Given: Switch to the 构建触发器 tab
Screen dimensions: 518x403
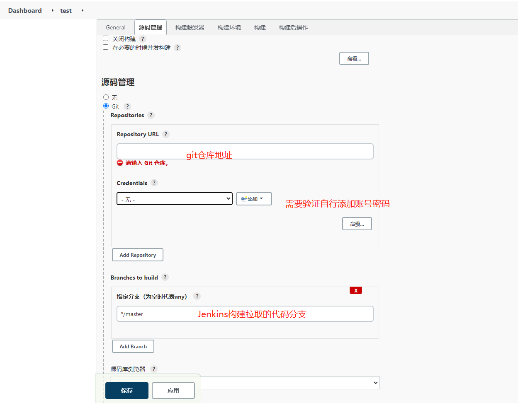Looking at the screenshot, I should point(190,27).
